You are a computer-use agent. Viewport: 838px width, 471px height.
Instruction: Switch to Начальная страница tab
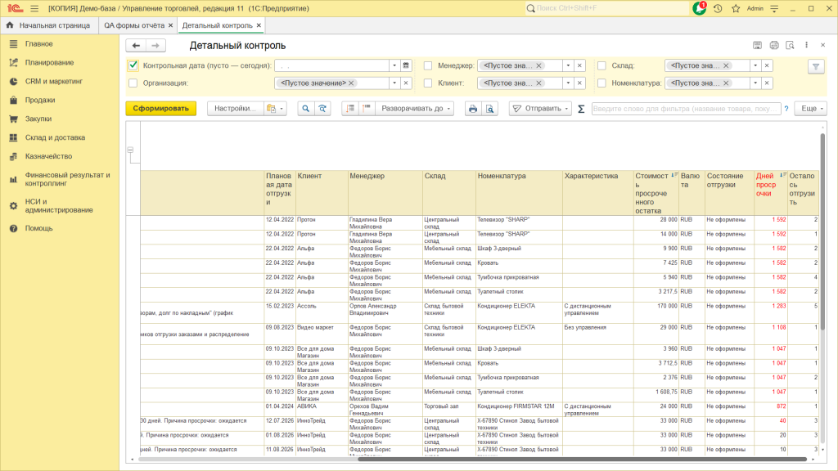coord(48,25)
